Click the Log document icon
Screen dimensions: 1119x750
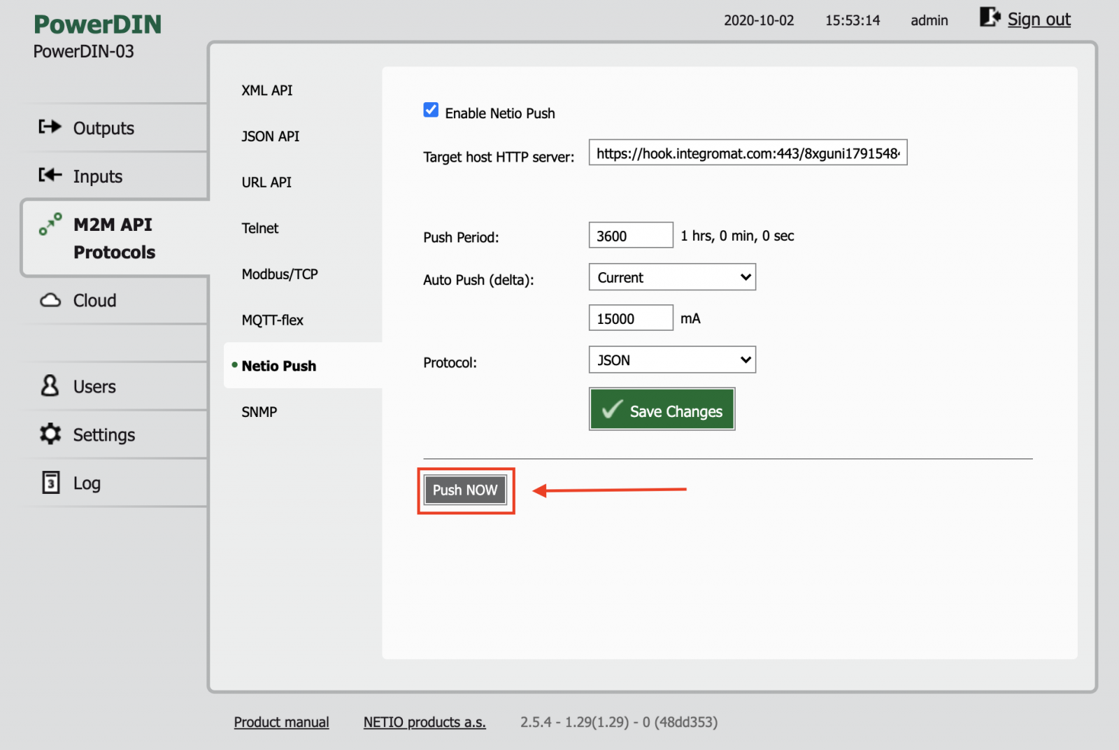point(51,482)
